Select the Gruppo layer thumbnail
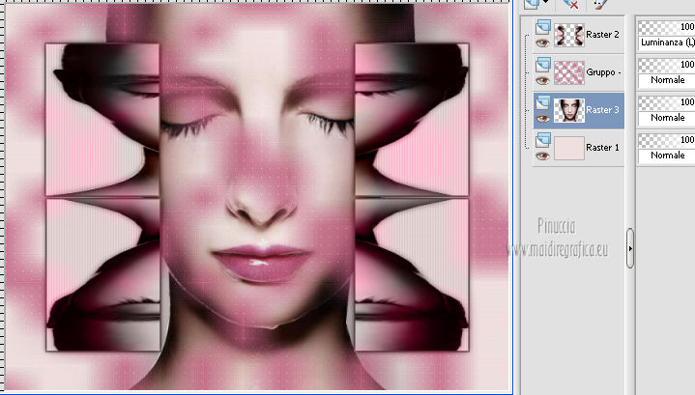This screenshot has width=695, height=395. pos(569,72)
